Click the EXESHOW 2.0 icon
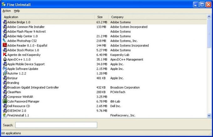 (5, 111)
